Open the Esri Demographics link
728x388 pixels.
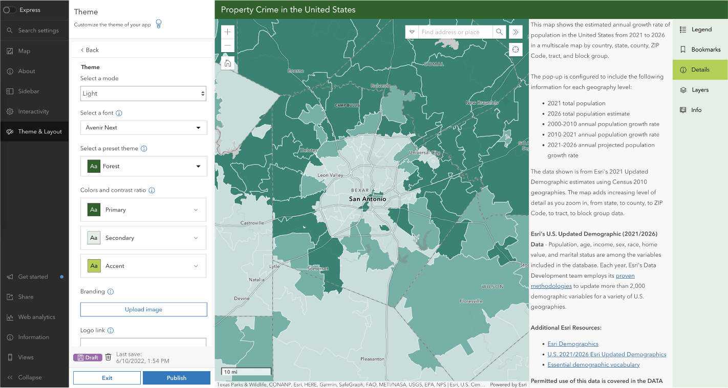[x=573, y=344]
